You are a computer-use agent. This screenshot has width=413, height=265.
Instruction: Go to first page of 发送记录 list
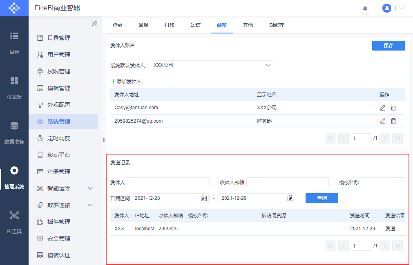click(x=331, y=246)
